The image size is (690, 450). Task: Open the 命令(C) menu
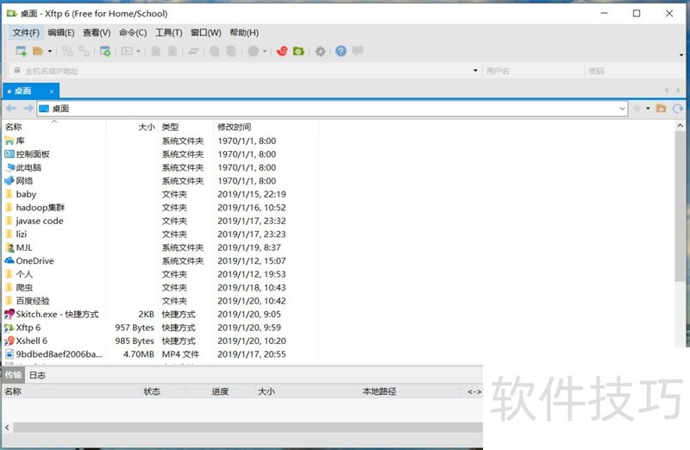coord(133,33)
